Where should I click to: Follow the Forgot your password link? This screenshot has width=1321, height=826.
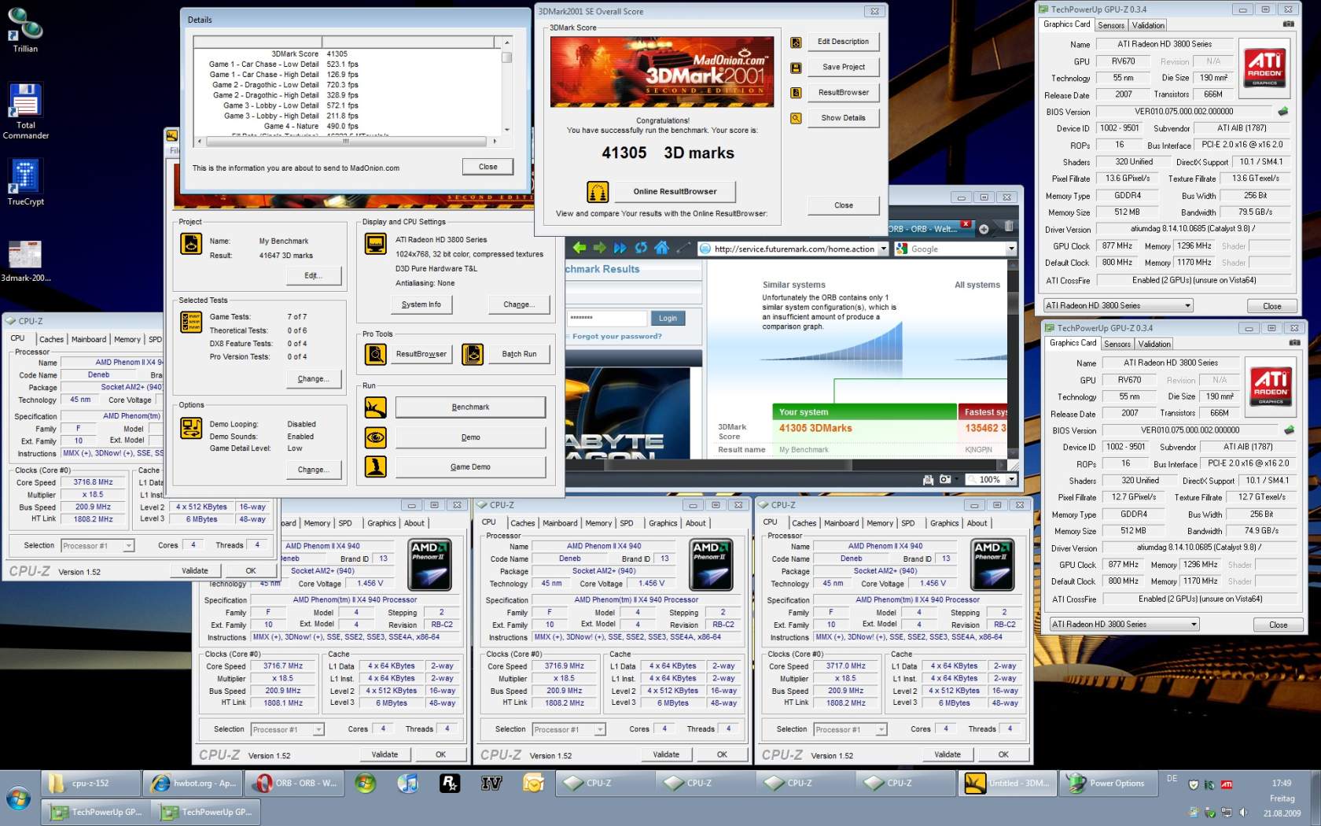tap(617, 336)
